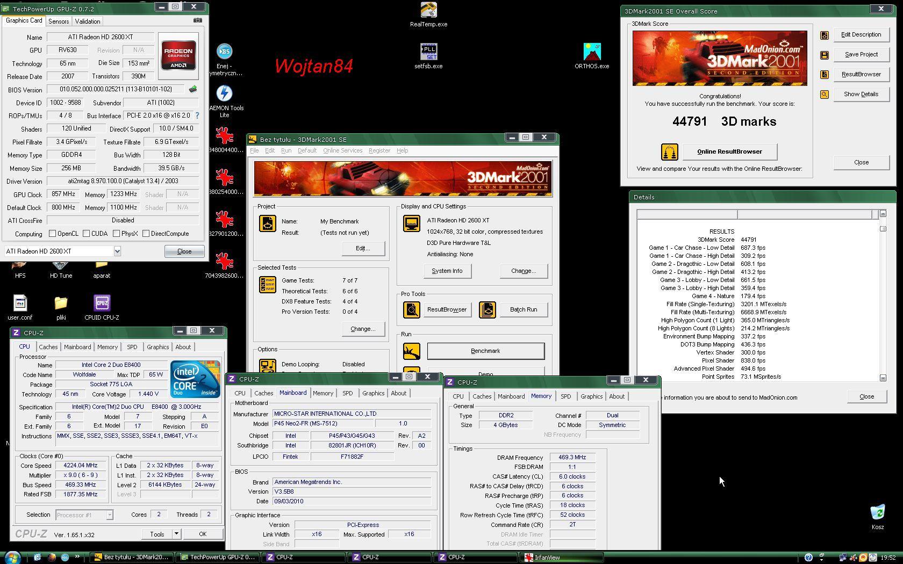Click Close in the Details window
Viewport: 903px width, 564px height.
866,397
